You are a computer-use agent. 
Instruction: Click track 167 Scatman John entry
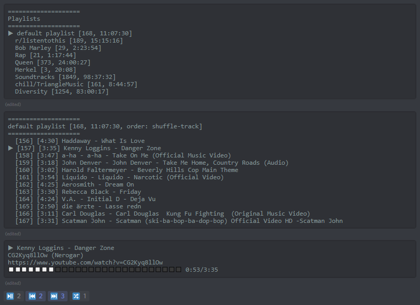point(179,221)
